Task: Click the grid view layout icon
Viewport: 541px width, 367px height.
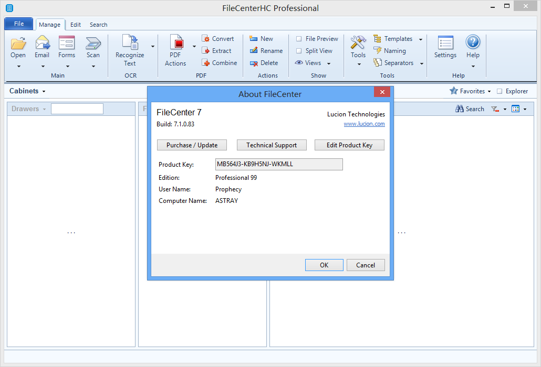Action: point(515,109)
